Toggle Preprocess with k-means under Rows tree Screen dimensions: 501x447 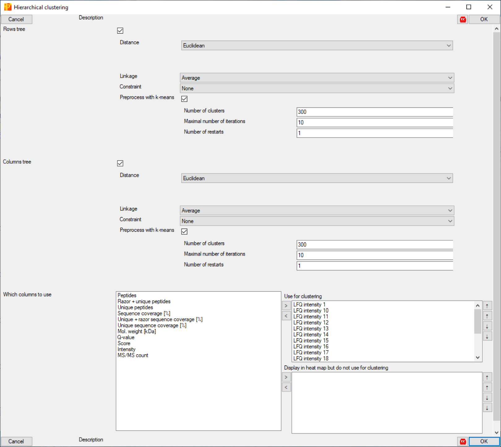[184, 99]
